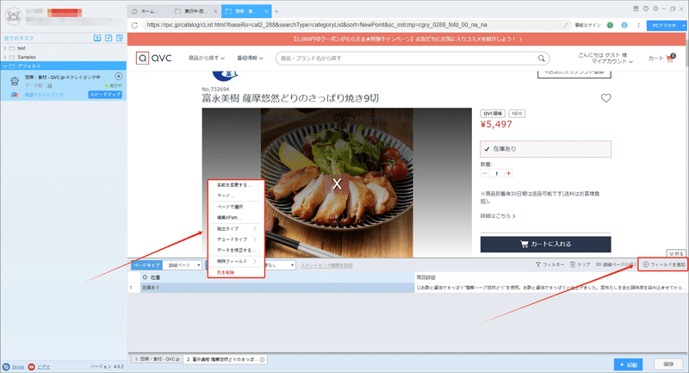The height and width of the screenshot is (373, 689).
Task: Expand the 特殊フィールド submenu
Action: 234,261
